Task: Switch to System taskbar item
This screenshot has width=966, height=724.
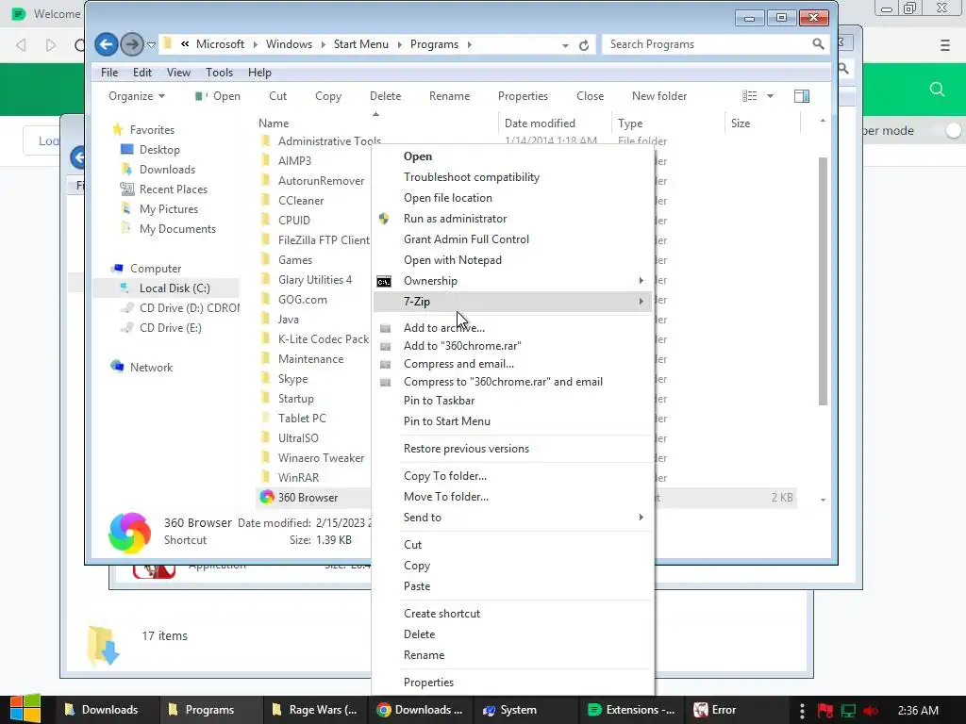Action: [x=525, y=710]
